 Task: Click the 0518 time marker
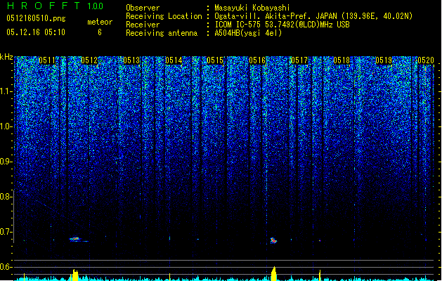click(342, 60)
